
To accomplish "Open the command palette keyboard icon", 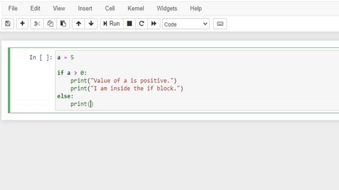I will click(x=220, y=23).
